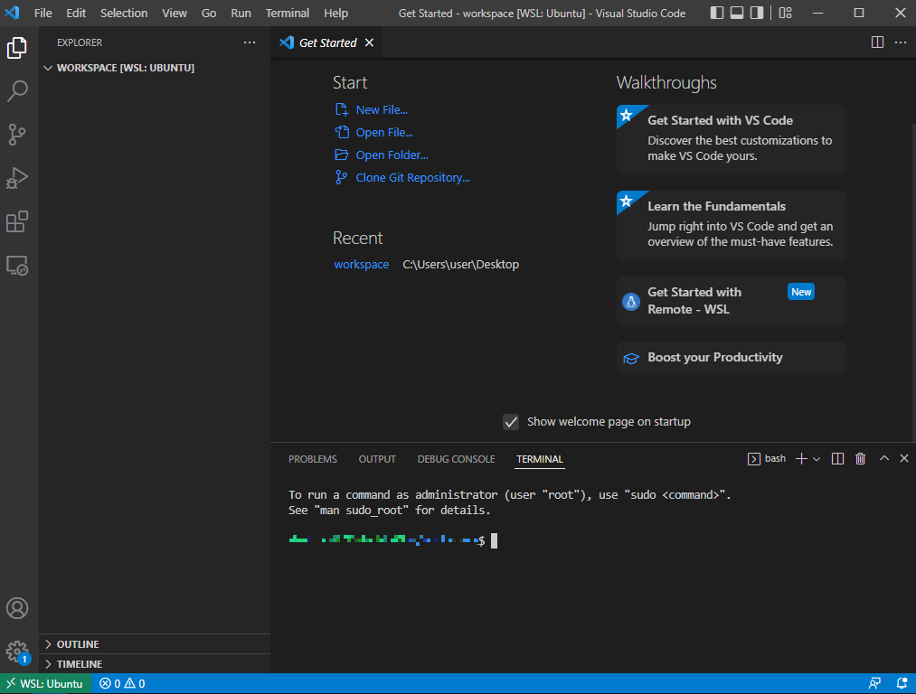Image resolution: width=916 pixels, height=694 pixels.
Task: Open Get Started with VS Code walkthrough
Action: [x=732, y=138]
